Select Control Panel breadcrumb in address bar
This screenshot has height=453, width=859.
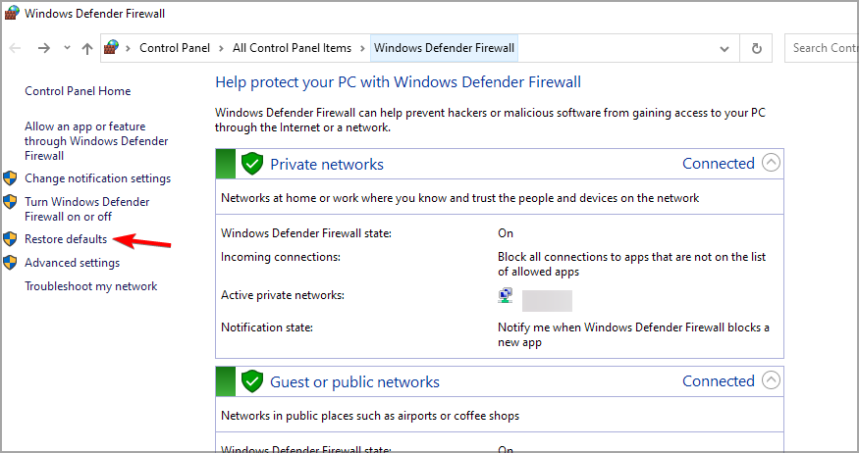pos(175,48)
